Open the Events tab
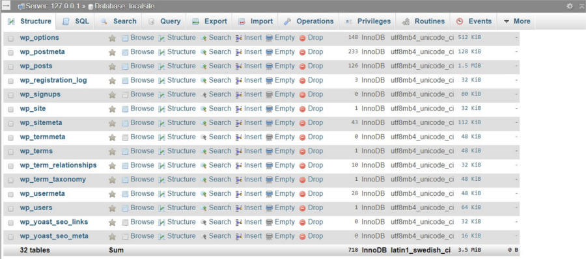This screenshot has width=586, height=259. coord(474,21)
